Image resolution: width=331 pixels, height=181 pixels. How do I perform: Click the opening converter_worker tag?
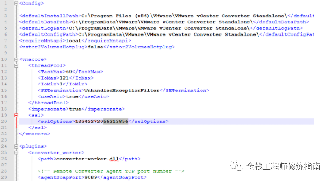(56, 153)
